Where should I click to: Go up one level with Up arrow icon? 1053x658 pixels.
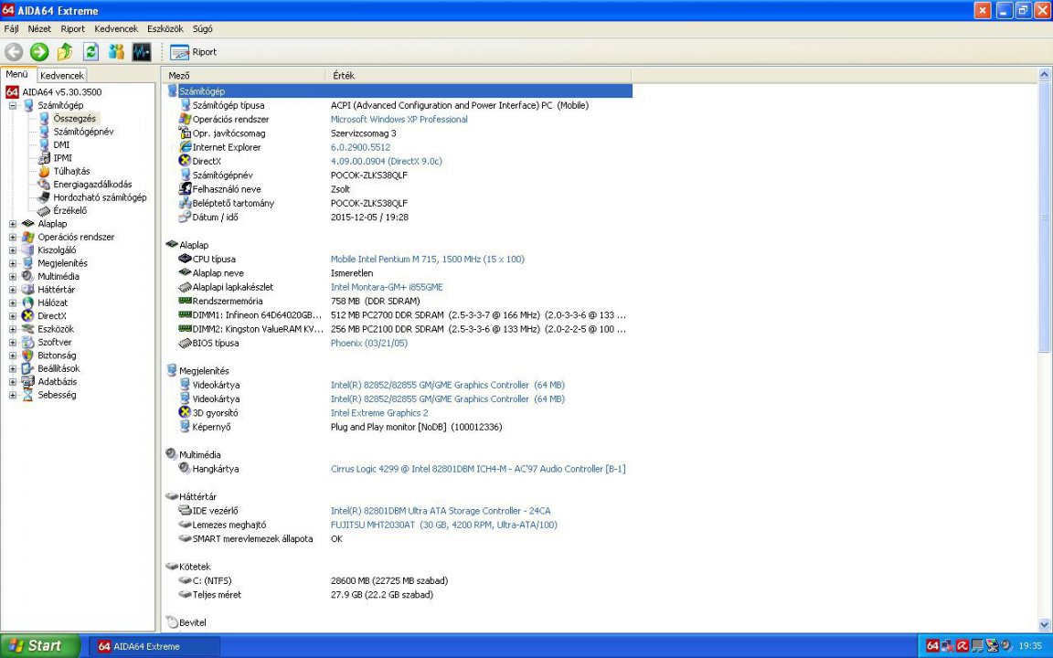coord(65,52)
